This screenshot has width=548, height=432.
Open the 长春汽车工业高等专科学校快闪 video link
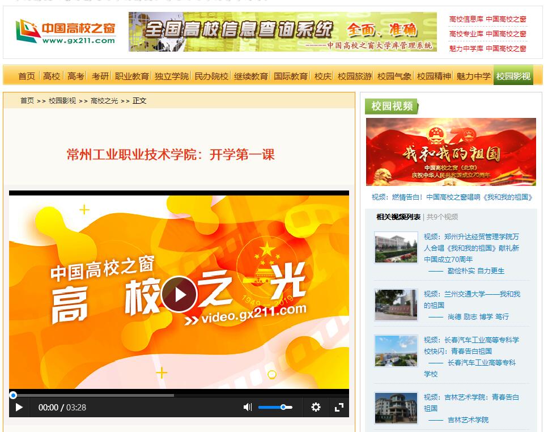(x=471, y=345)
